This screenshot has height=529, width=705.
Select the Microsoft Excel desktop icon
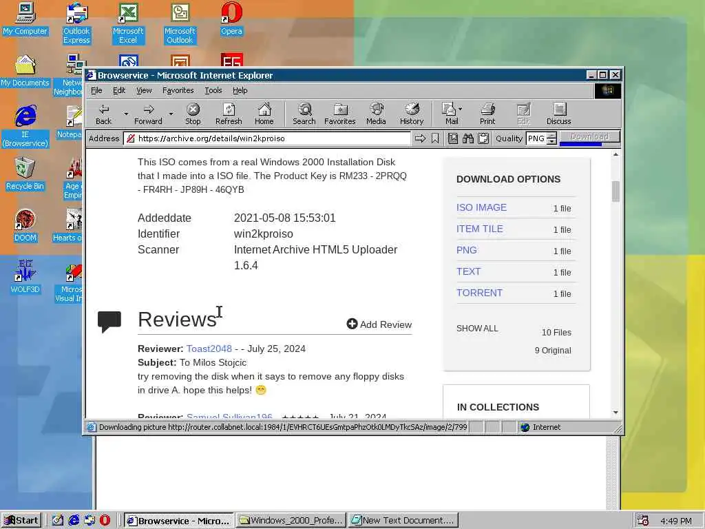coord(128,23)
